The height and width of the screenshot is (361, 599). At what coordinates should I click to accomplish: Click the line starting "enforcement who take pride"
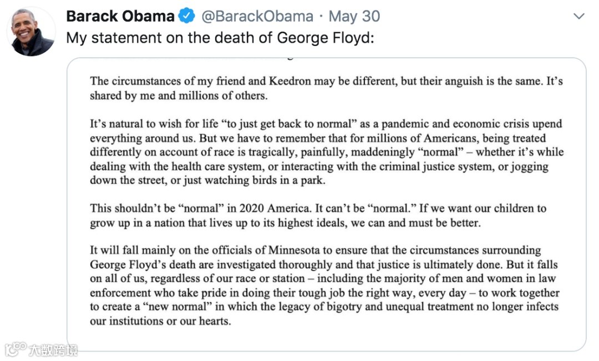click(x=324, y=293)
